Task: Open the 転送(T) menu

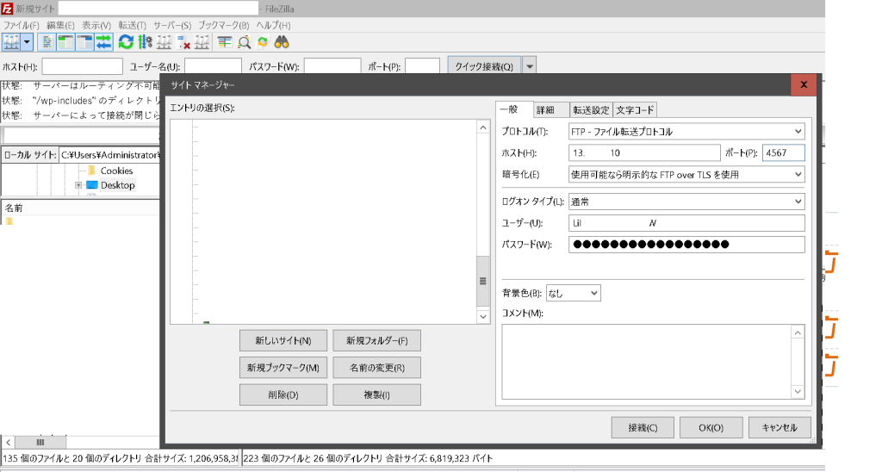Action: (x=132, y=25)
